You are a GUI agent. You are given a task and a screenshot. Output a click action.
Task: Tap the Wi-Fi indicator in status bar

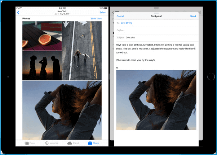21,8
